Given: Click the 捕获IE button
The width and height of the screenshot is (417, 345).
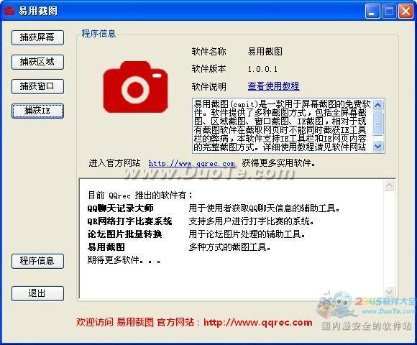Looking at the screenshot, I should coord(37,111).
